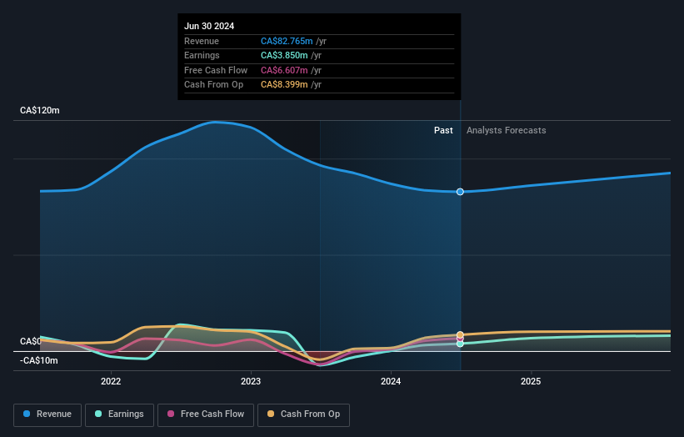Click the 2022 x-axis year label
Image resolution: width=684 pixels, height=437 pixels.
pos(111,381)
